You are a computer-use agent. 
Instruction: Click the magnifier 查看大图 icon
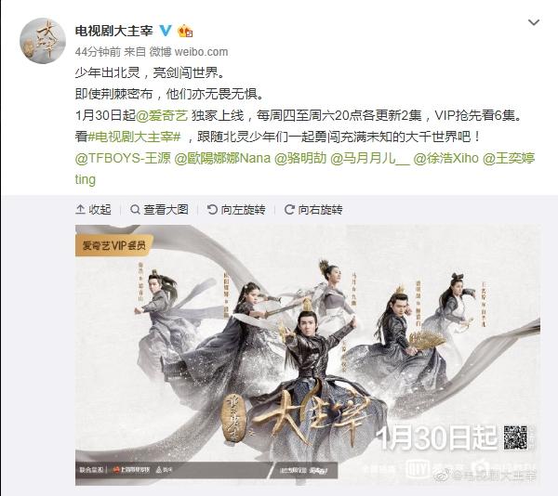tap(135, 210)
